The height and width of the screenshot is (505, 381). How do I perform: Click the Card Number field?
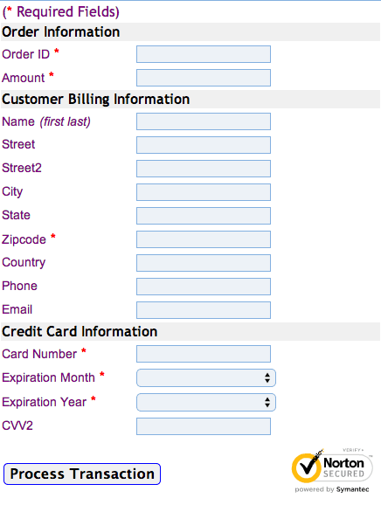tap(204, 354)
